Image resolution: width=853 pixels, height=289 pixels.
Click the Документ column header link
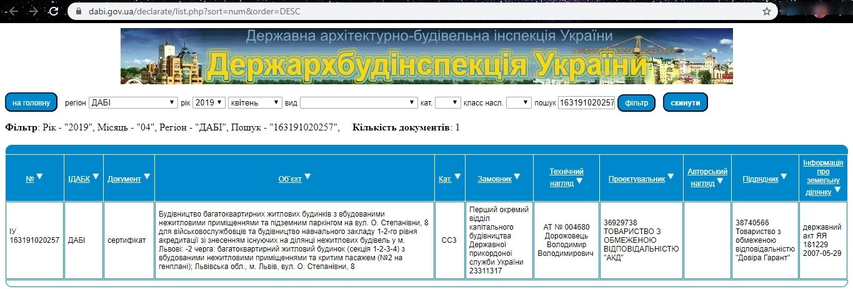(124, 179)
